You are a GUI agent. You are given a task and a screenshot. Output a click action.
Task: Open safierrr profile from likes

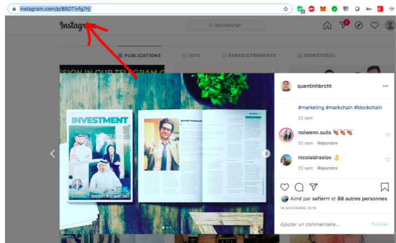(x=321, y=199)
